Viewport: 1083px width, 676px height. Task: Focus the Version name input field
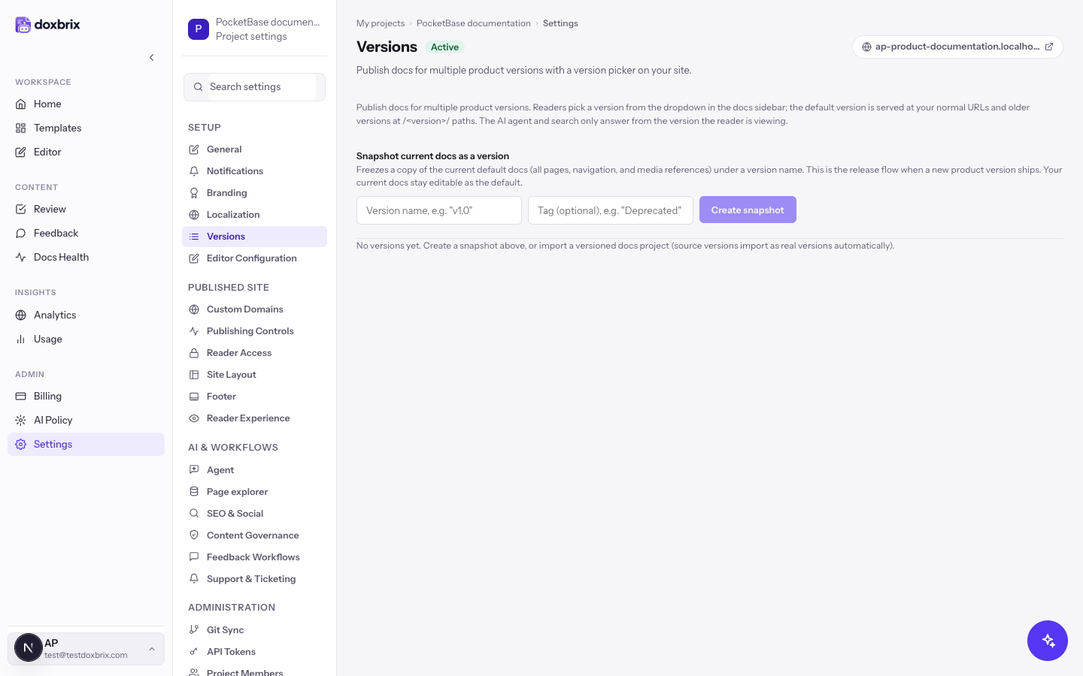439,210
